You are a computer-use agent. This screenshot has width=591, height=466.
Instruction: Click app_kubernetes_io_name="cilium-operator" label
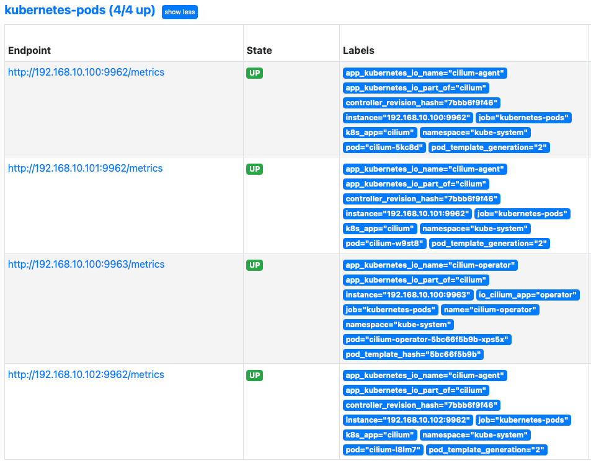tap(430, 265)
